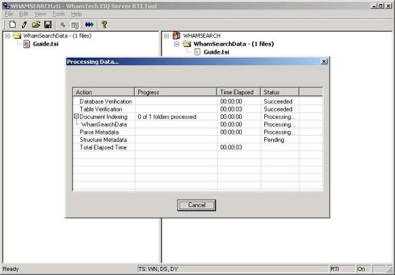
Task: Click 'TS: WN, DS, DY' status bar field
Action: [233, 269]
